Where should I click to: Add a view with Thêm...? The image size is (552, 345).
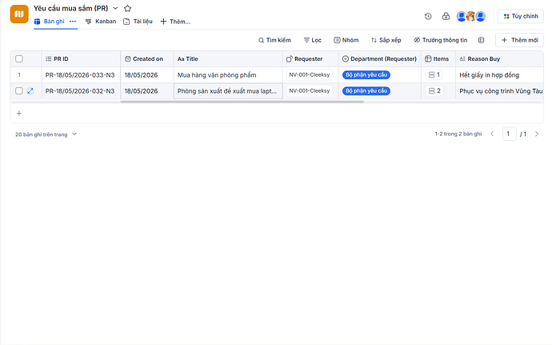click(x=175, y=22)
